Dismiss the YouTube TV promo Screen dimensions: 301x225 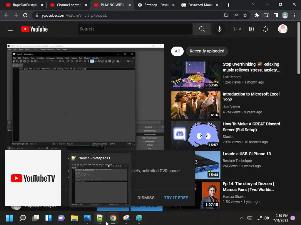click(146, 198)
